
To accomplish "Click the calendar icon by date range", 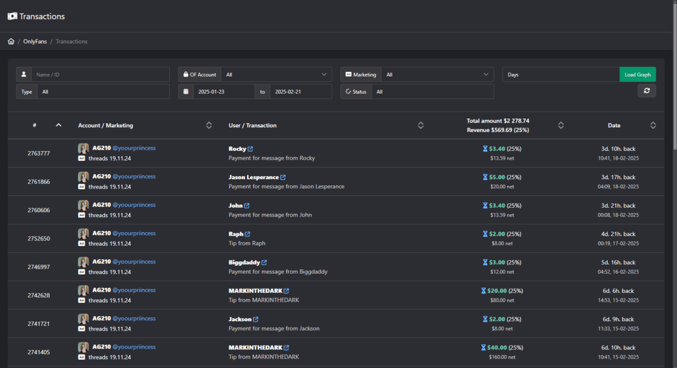I will coord(186,91).
